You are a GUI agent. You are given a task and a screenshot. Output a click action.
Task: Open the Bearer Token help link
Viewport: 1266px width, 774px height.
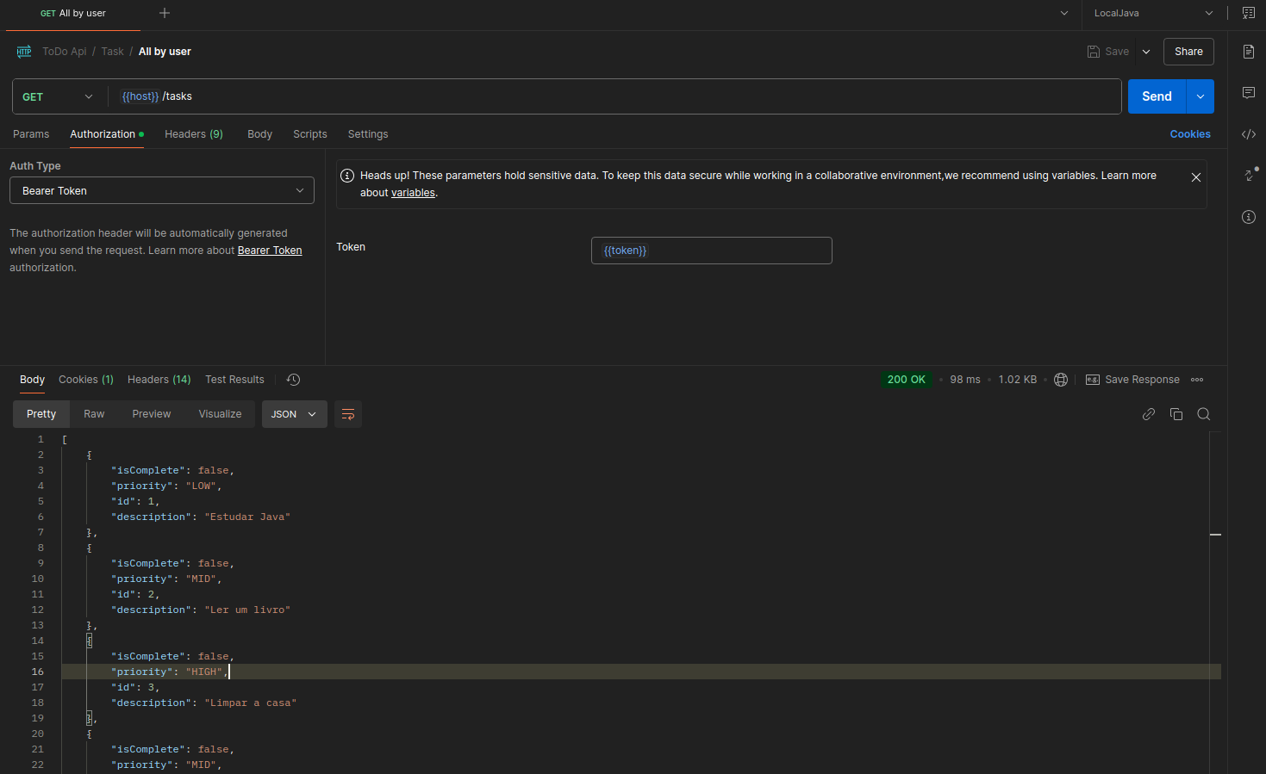tap(270, 251)
